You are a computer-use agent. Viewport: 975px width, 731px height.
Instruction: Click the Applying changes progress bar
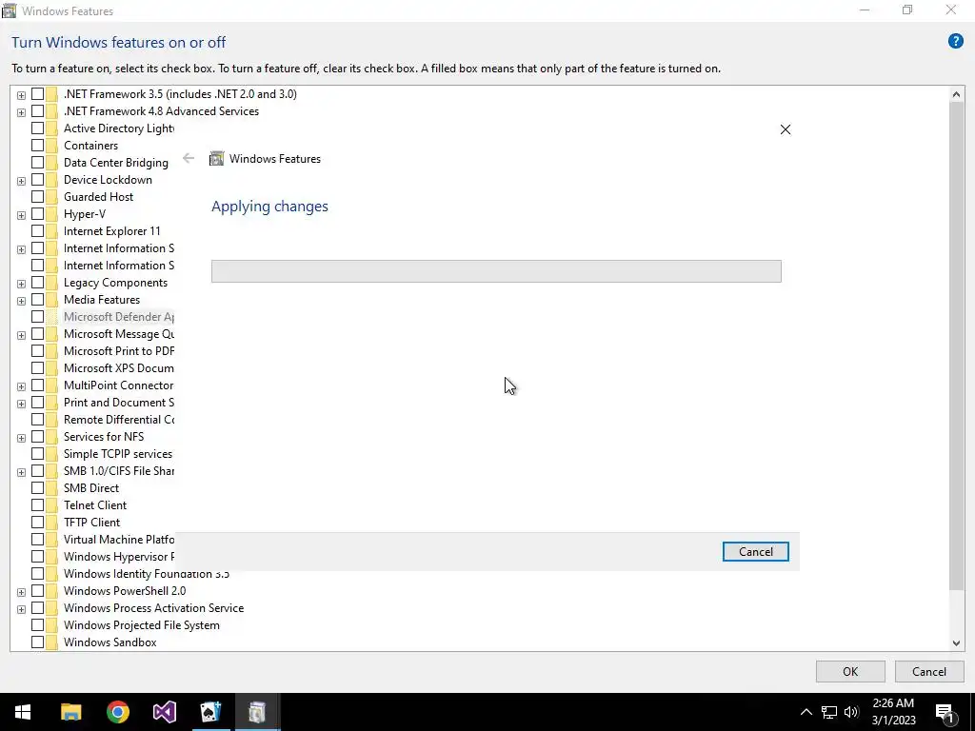point(496,271)
